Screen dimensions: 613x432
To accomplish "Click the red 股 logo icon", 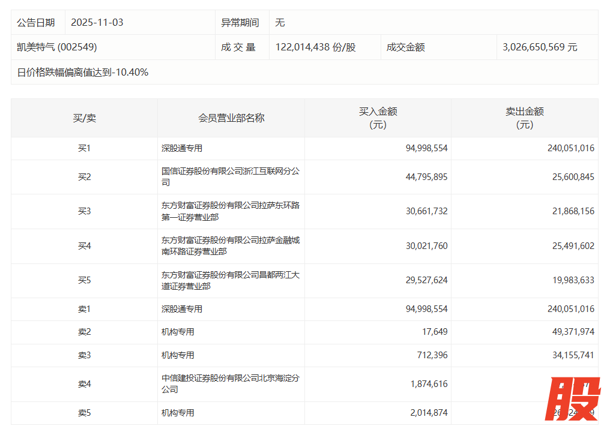I will [x=572, y=399].
